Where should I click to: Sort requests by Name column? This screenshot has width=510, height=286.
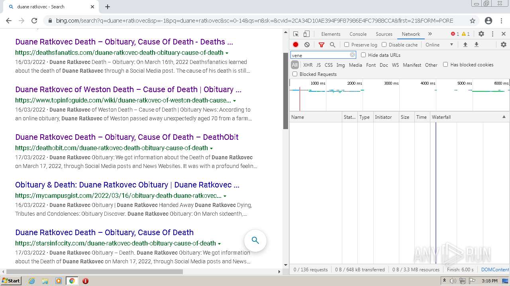coord(316,117)
